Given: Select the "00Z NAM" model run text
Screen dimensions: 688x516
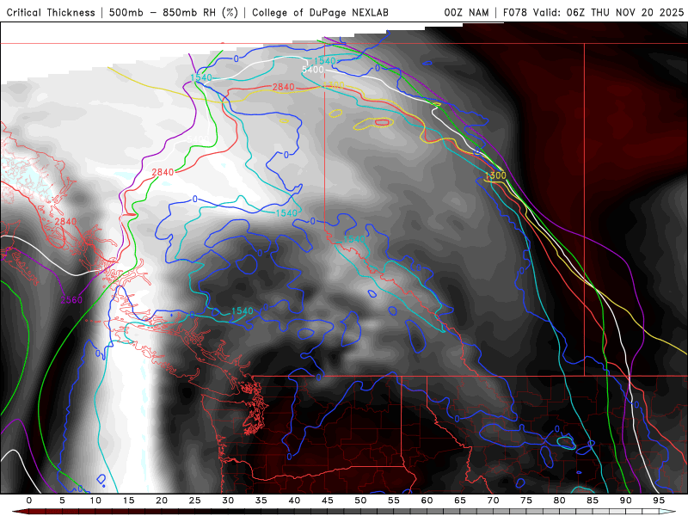Looking at the screenshot, I should click(x=466, y=13).
